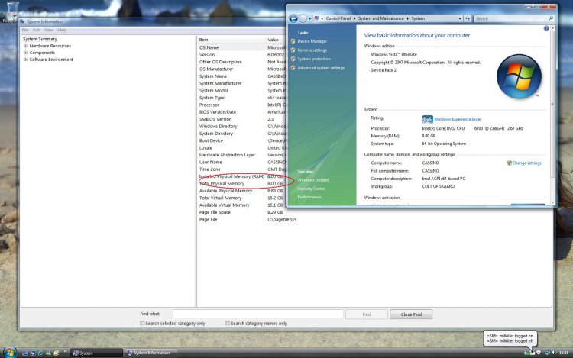The width and height of the screenshot is (573, 358).
Task: Click the magnifier icon in Search box
Action: click(x=551, y=18)
